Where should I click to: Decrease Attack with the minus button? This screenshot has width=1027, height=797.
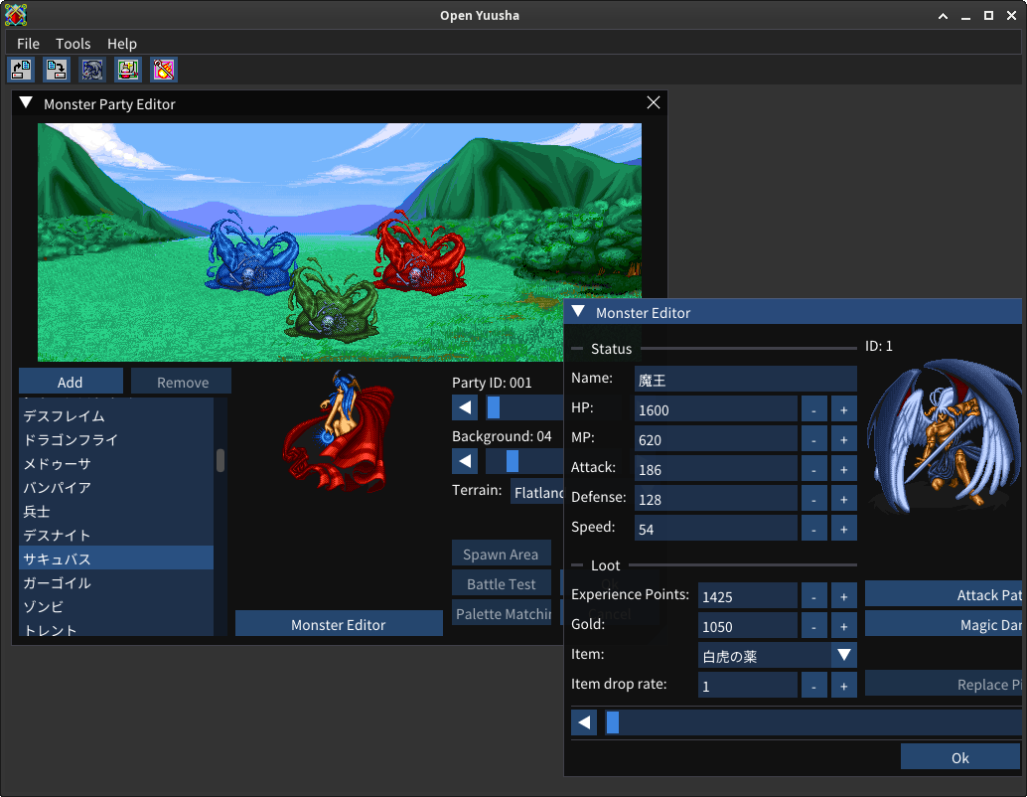click(x=813, y=469)
